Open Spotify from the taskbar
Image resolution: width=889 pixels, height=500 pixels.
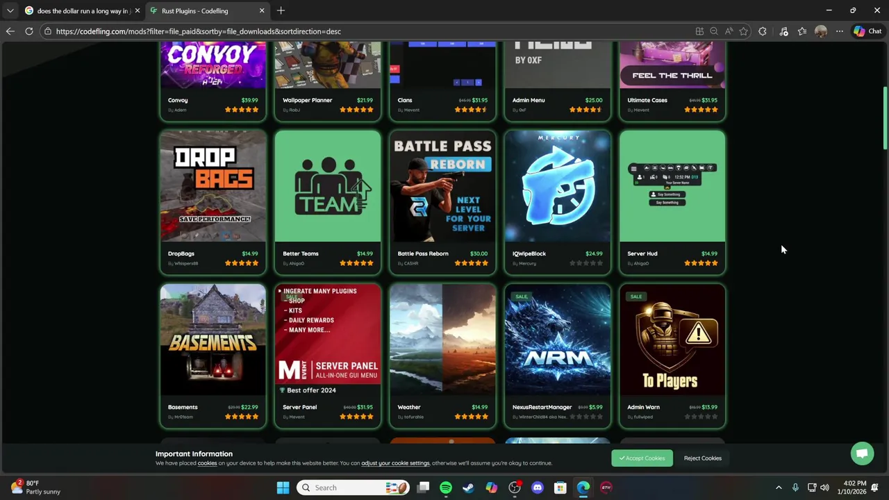pos(446,487)
